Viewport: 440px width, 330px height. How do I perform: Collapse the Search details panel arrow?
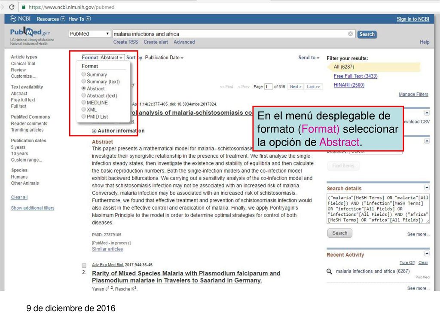click(427, 187)
